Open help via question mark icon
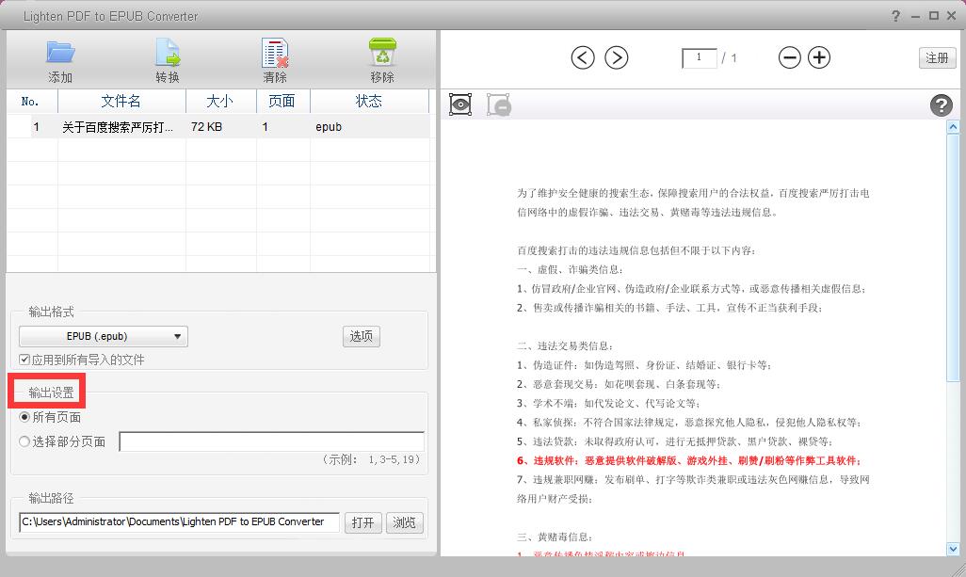Image resolution: width=966 pixels, height=577 pixels. 941,105
